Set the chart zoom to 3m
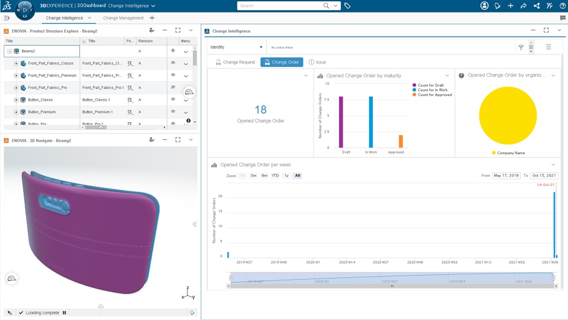Screen dimensions: 568x320 click(x=254, y=175)
